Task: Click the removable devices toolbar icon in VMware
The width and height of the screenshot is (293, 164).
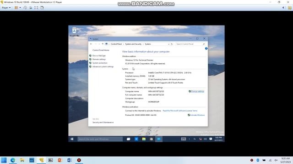Action: point(31,8)
